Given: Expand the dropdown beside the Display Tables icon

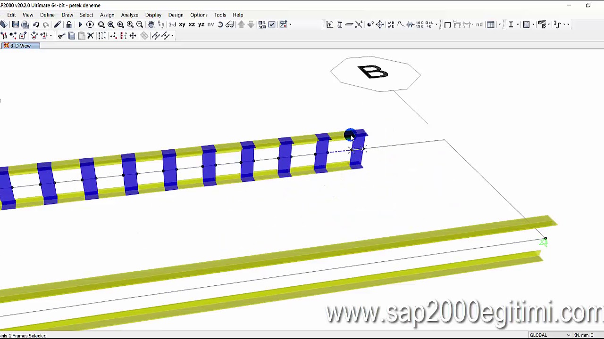Looking at the screenshot, I should coord(500,24).
